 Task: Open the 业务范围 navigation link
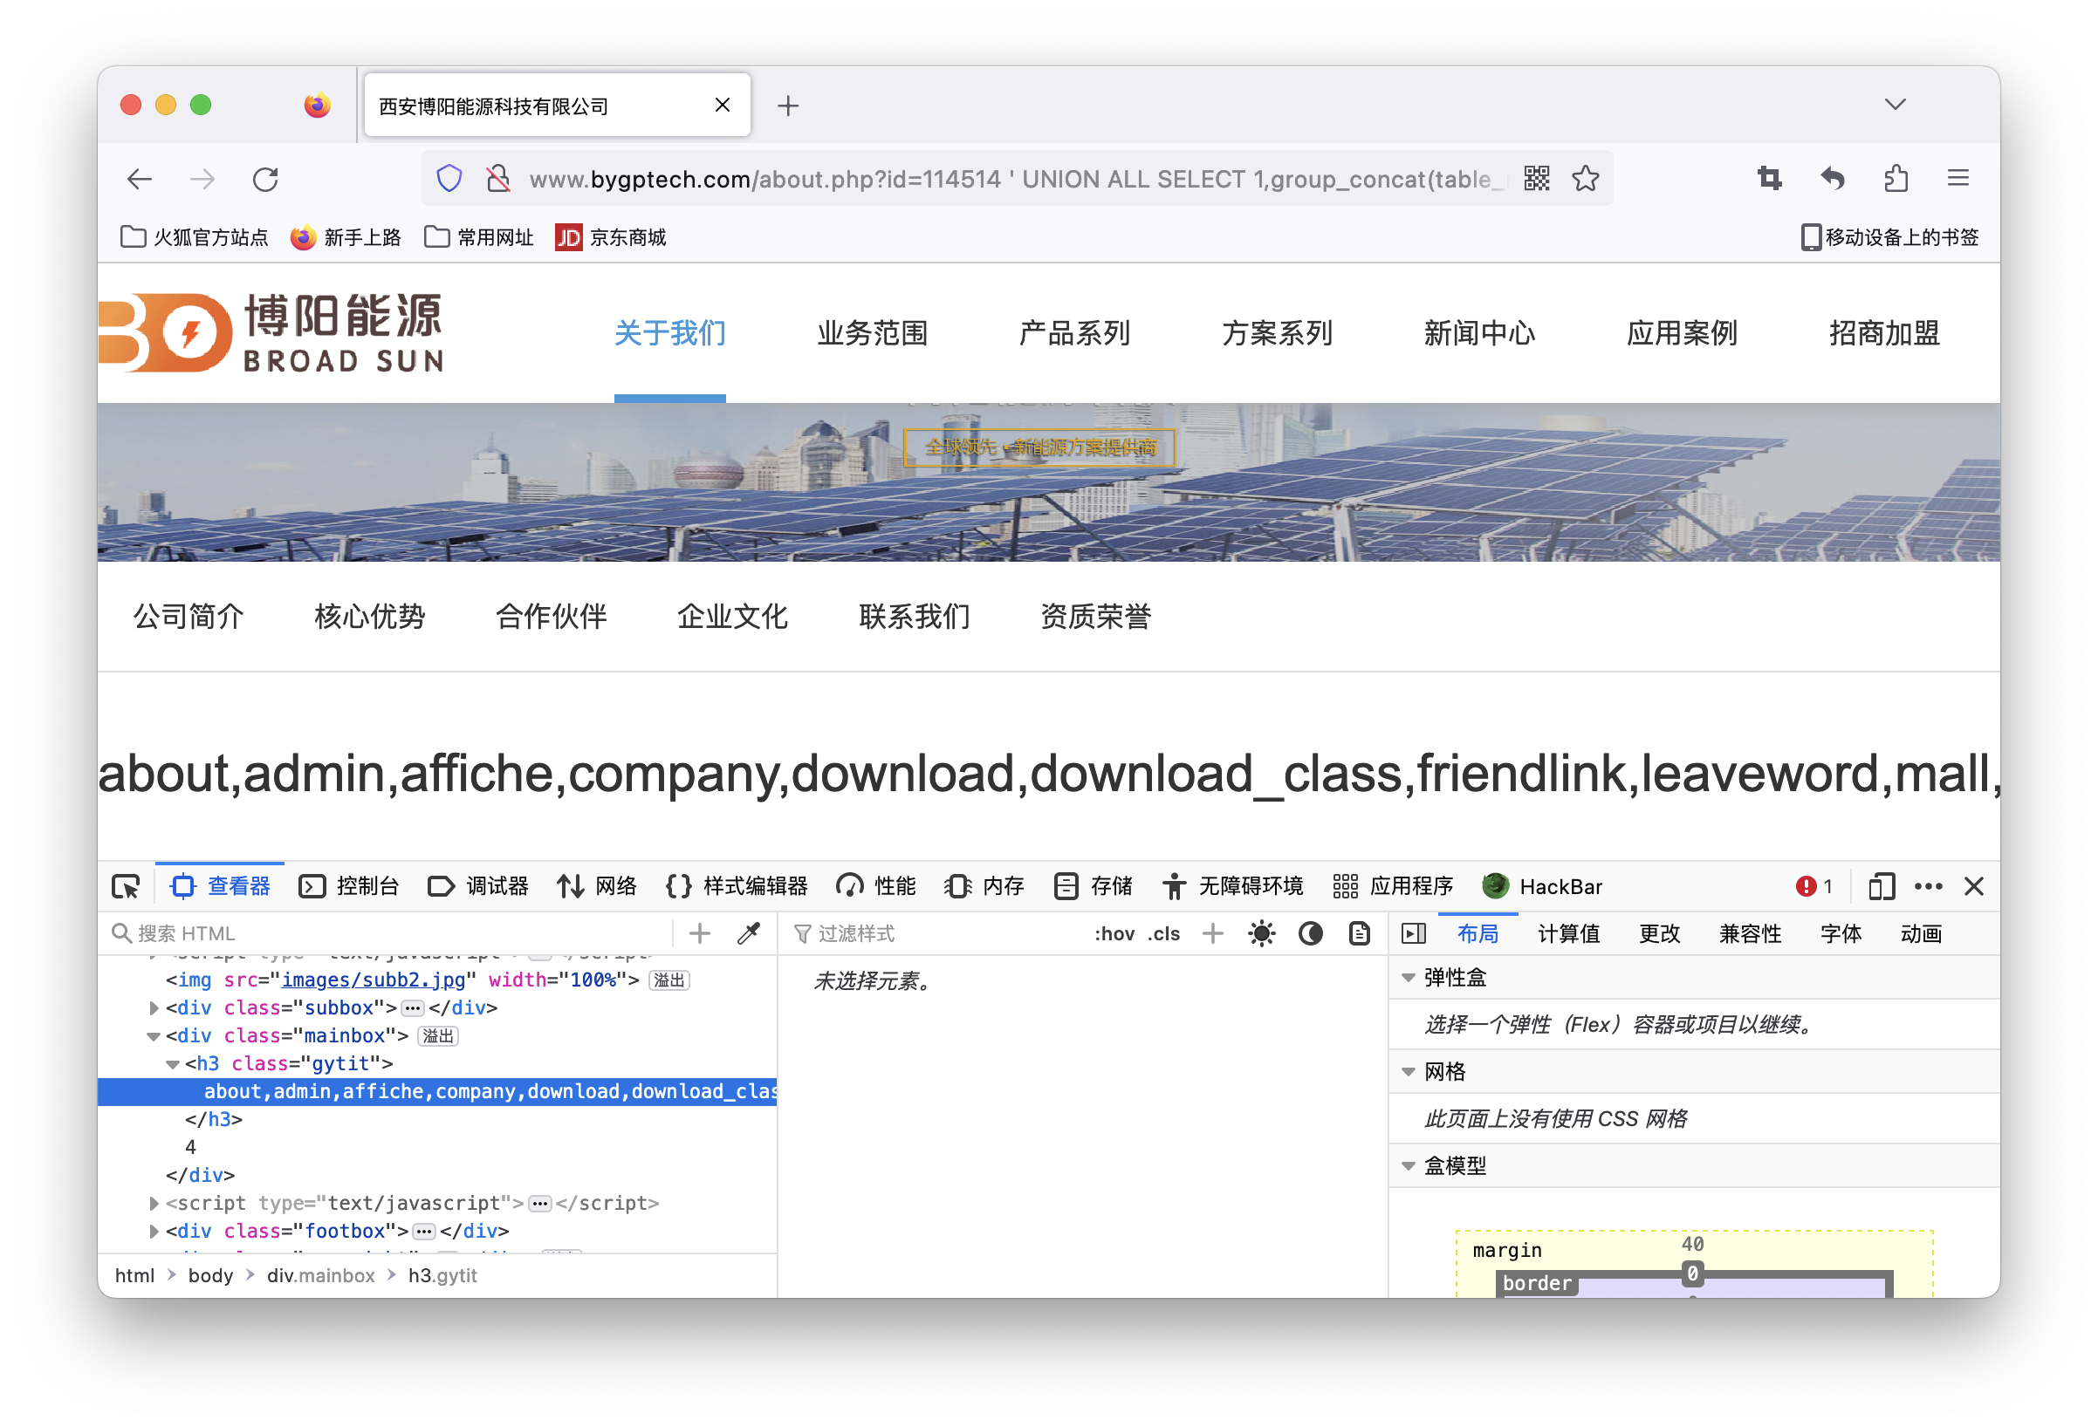tap(872, 334)
